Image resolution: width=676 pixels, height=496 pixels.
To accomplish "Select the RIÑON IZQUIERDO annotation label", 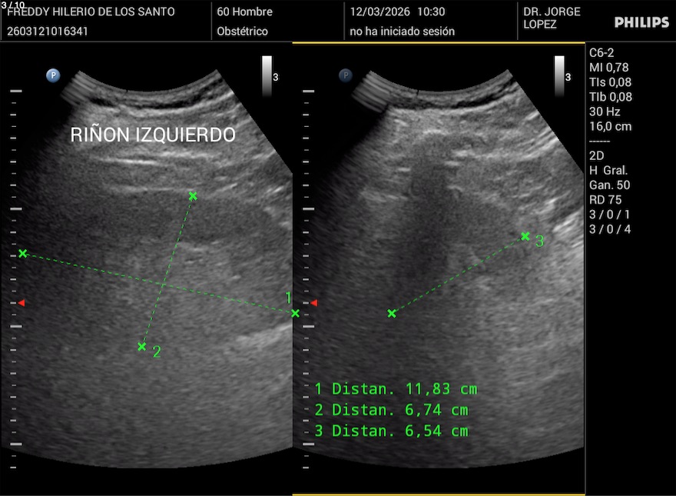I will click(x=153, y=135).
